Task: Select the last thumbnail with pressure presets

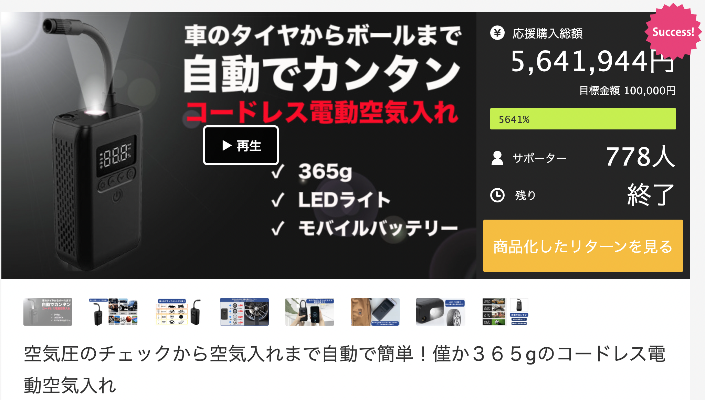Action: [505, 312]
